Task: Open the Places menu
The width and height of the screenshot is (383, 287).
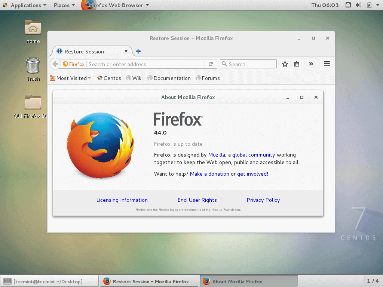Action: pyautogui.click(x=64, y=5)
